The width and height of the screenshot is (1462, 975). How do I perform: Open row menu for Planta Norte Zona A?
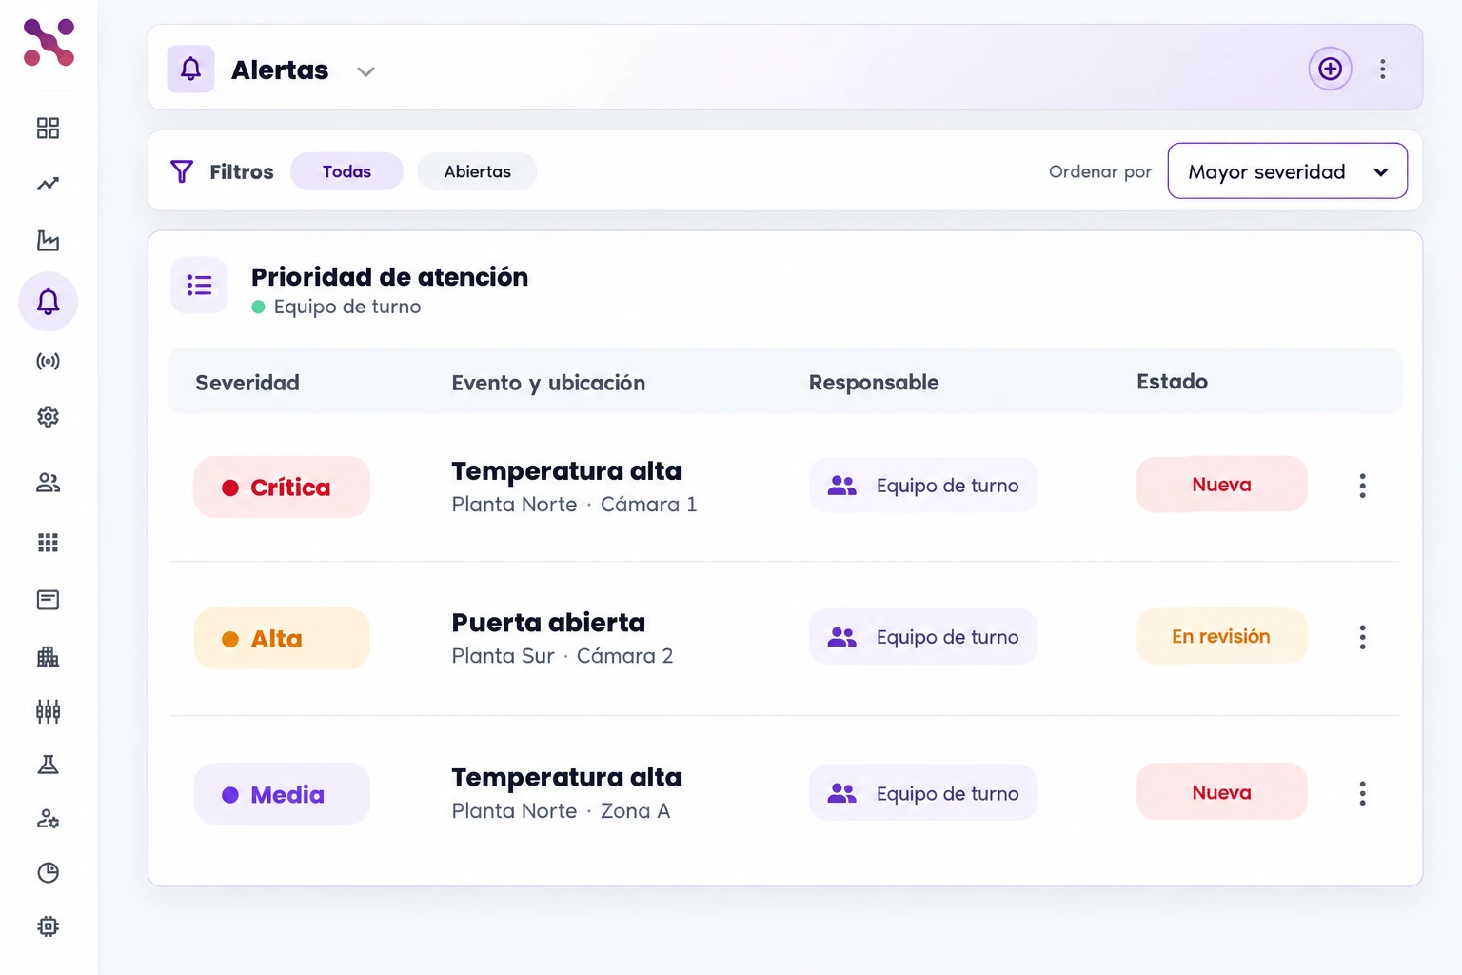click(1363, 793)
